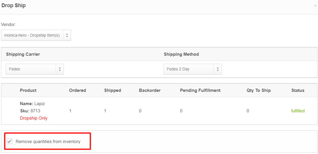Click the Shipping Method section label
Screen dimensions: 318x154
click(181, 54)
